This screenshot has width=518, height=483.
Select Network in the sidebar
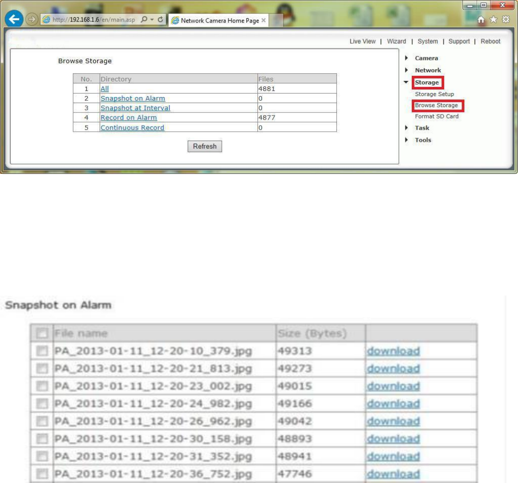[428, 70]
